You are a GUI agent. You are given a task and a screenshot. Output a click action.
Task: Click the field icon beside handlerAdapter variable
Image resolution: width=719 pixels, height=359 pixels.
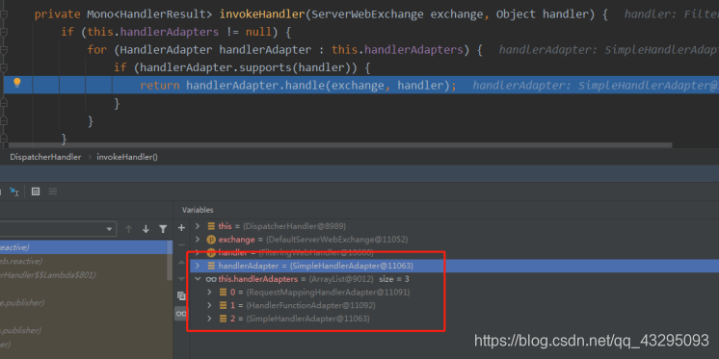211,266
